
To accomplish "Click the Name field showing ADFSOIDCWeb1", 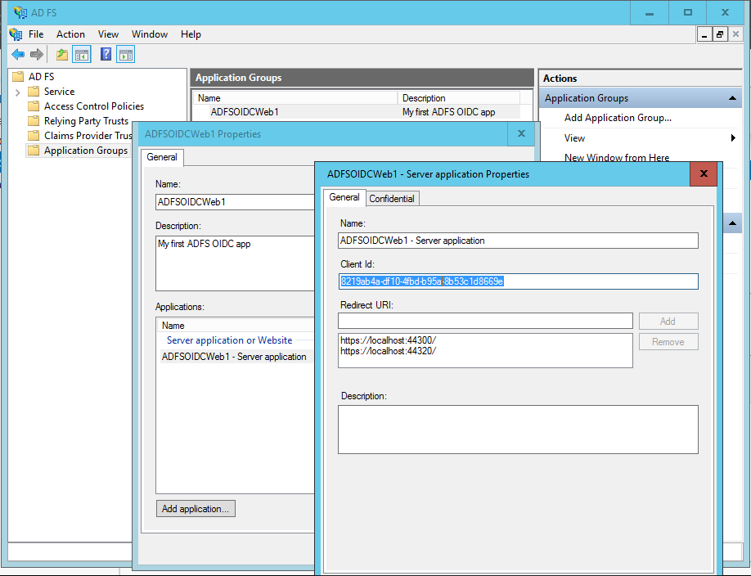I will tap(235, 202).
